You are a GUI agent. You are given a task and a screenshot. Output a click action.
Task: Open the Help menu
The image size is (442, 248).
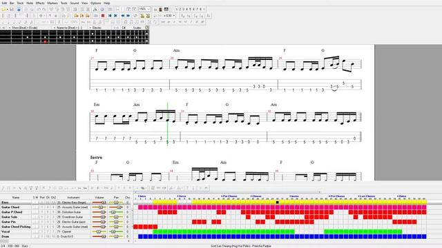pos(107,3)
